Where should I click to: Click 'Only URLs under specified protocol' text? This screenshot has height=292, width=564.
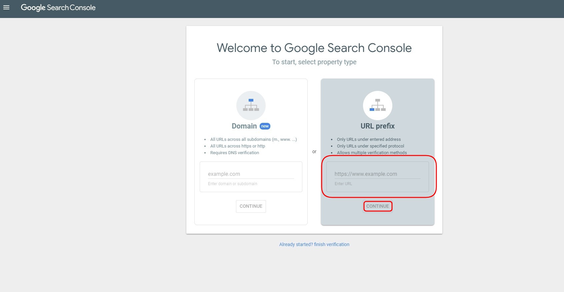tap(370, 146)
